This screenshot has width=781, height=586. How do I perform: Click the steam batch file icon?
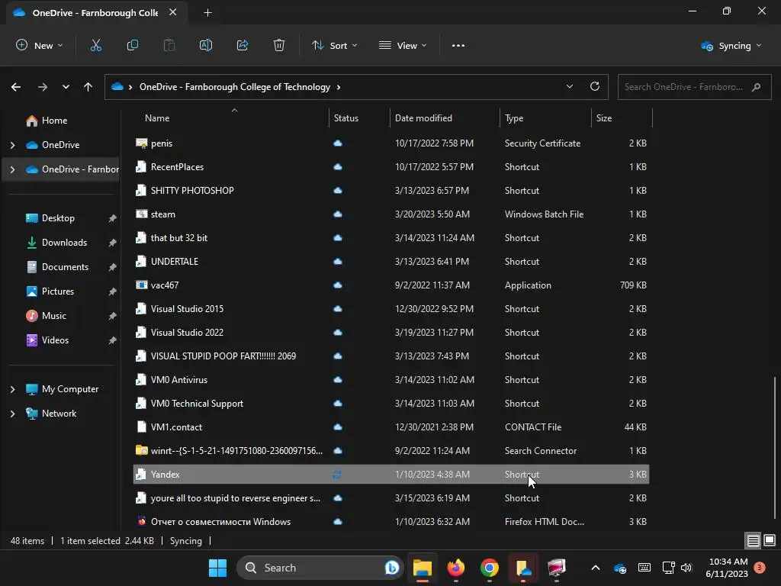click(x=141, y=214)
